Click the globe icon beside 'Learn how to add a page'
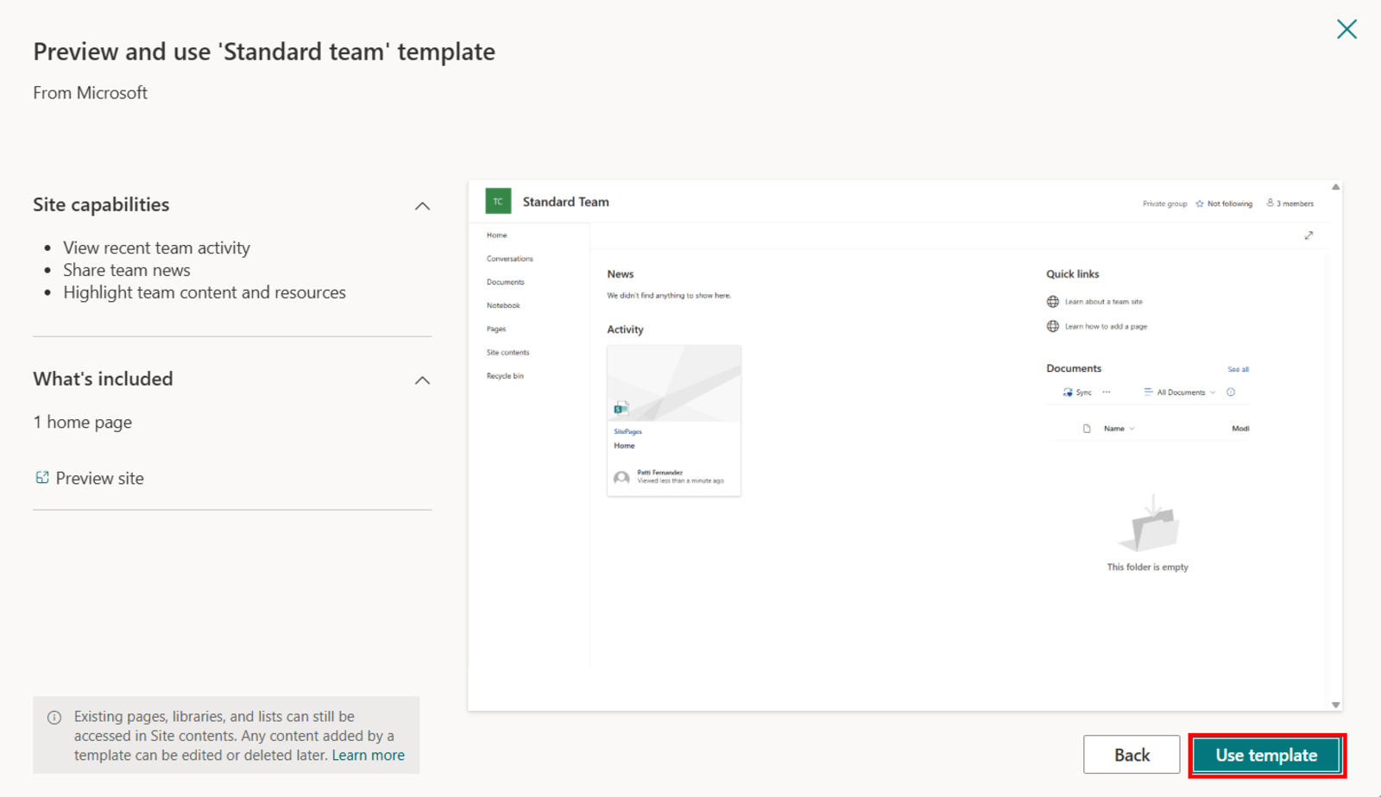This screenshot has height=797, width=1381. click(1053, 326)
